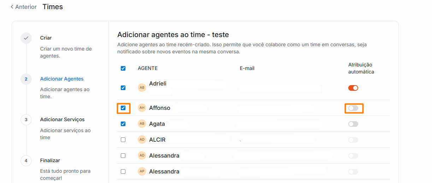The image size is (432, 183).
Task: Check the checkbox beside Alessandra's AP avatar
Action: [x=123, y=171]
